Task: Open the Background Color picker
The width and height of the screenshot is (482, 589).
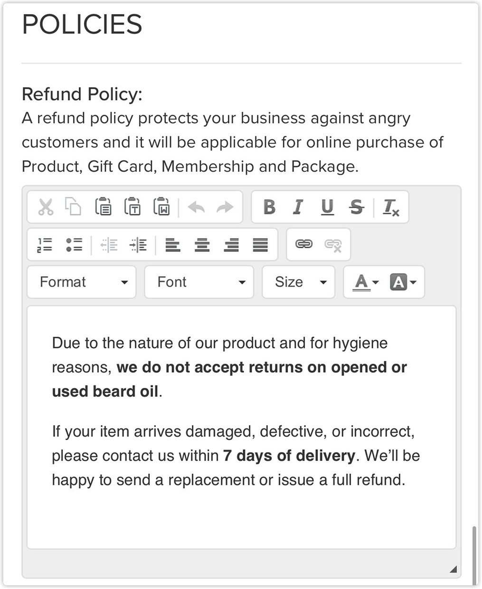Action: pyautogui.click(x=403, y=282)
